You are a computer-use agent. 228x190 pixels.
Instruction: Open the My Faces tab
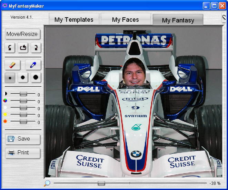[126, 19]
